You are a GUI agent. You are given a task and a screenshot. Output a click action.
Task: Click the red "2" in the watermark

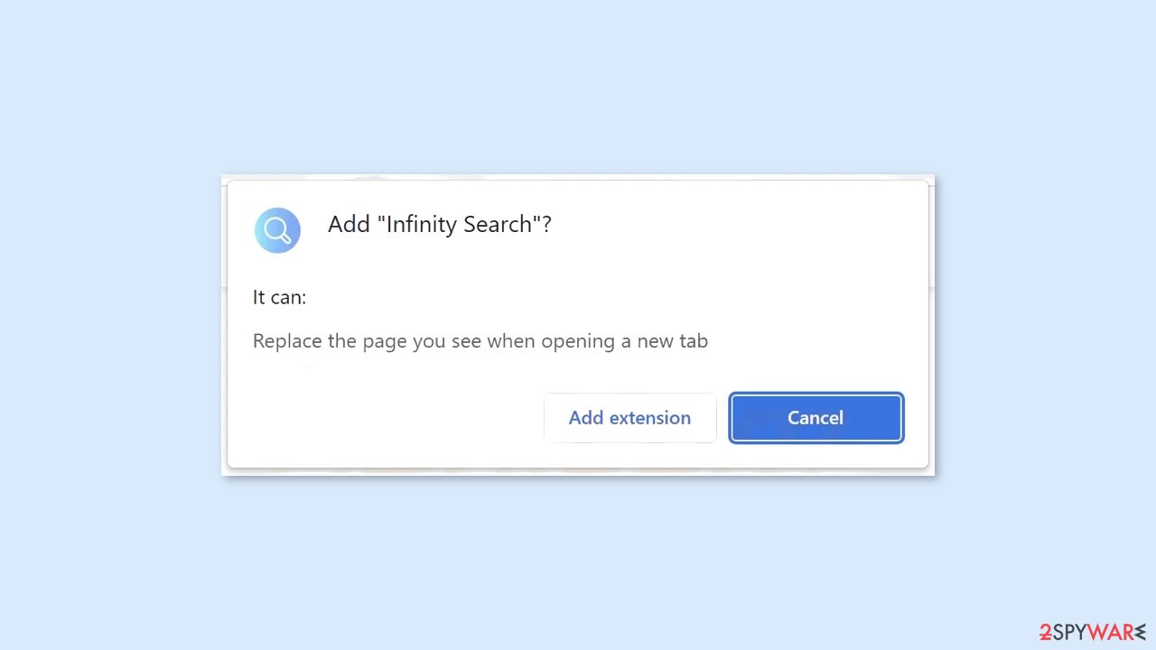point(1045,632)
